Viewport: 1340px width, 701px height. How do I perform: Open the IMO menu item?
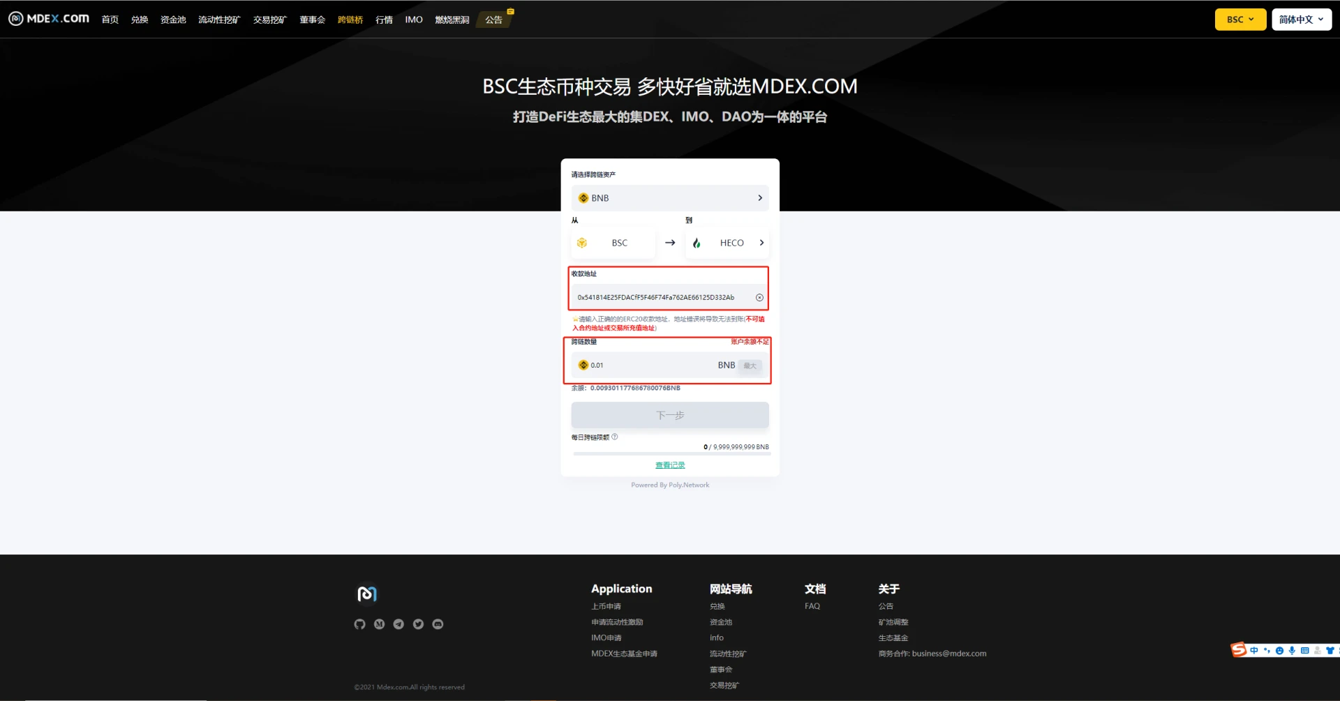click(x=413, y=20)
